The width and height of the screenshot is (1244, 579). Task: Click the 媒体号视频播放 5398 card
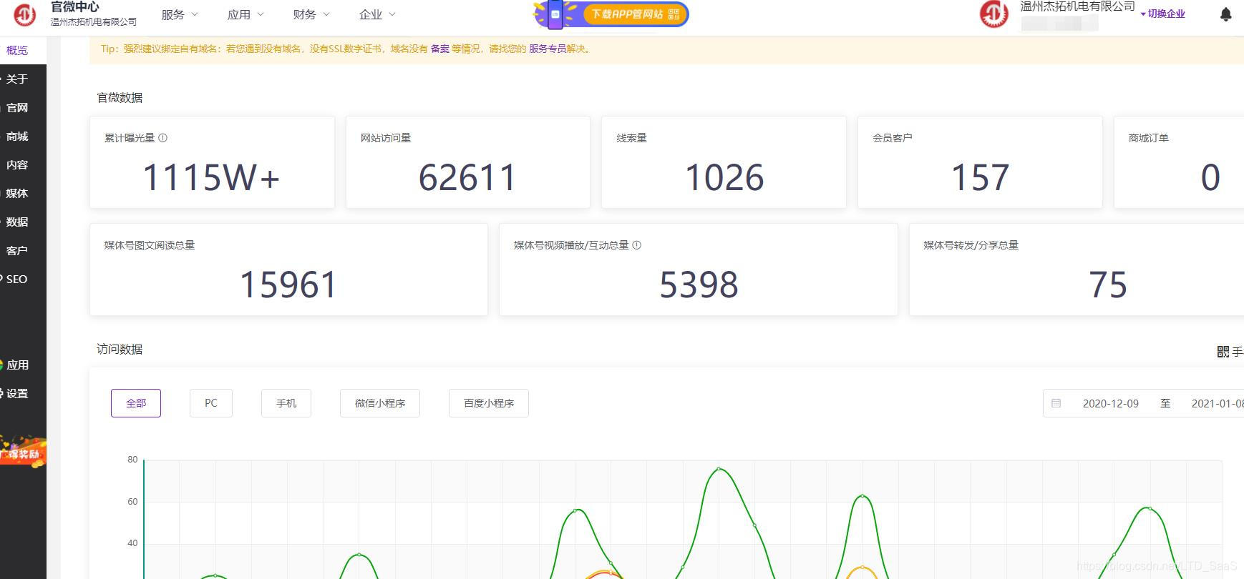pos(699,269)
